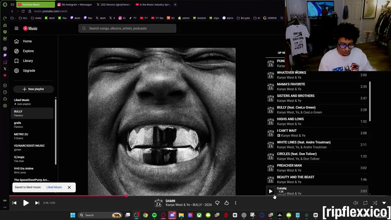Screen dimensions: 391x220
Task: Create a New playlist
Action: point(33,89)
